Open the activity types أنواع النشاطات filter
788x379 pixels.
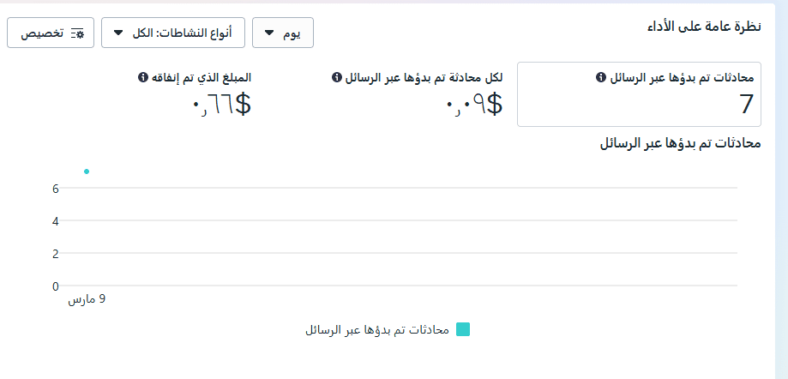point(173,33)
